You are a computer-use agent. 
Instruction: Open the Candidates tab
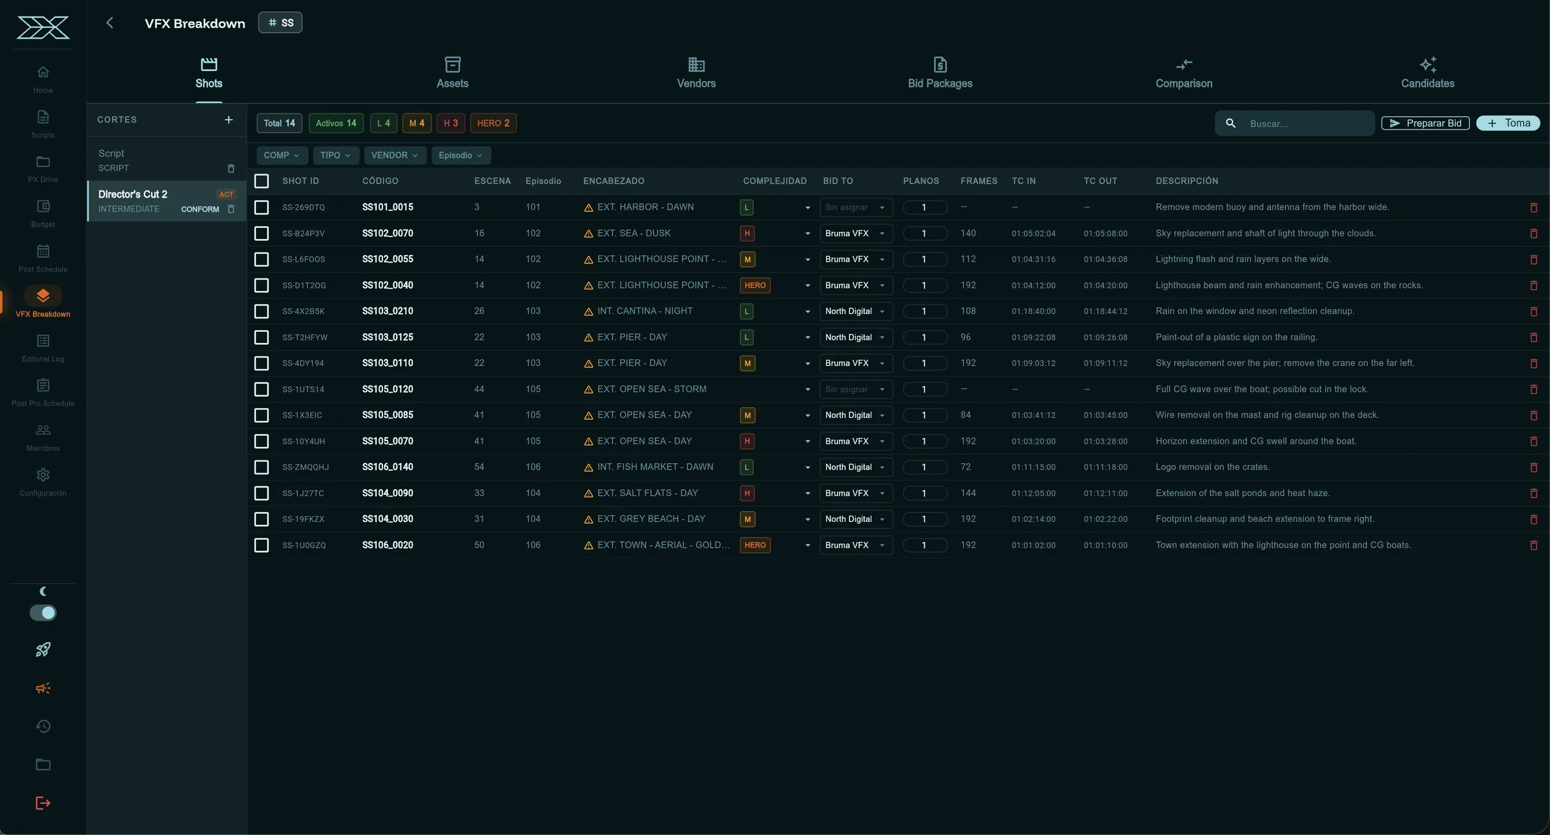tap(1427, 73)
